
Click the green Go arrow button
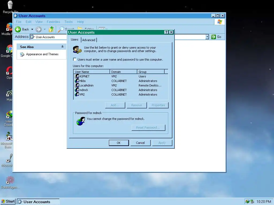(x=213, y=37)
